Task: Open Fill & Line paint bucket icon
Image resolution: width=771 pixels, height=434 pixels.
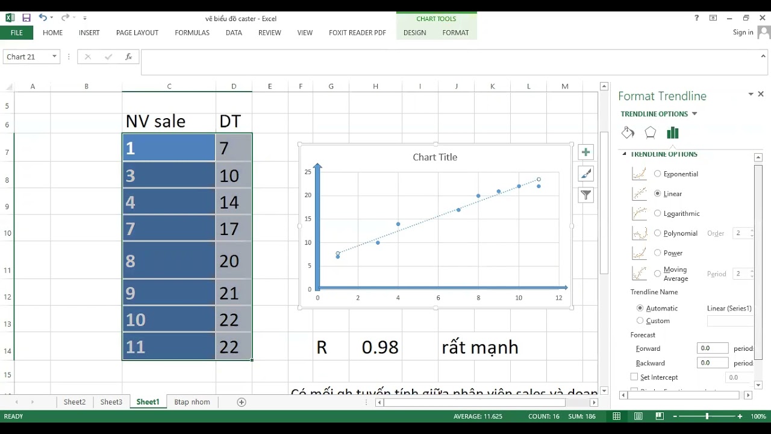Action: click(628, 133)
